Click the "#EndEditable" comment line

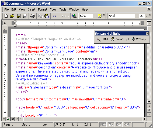click(x=32, y=83)
